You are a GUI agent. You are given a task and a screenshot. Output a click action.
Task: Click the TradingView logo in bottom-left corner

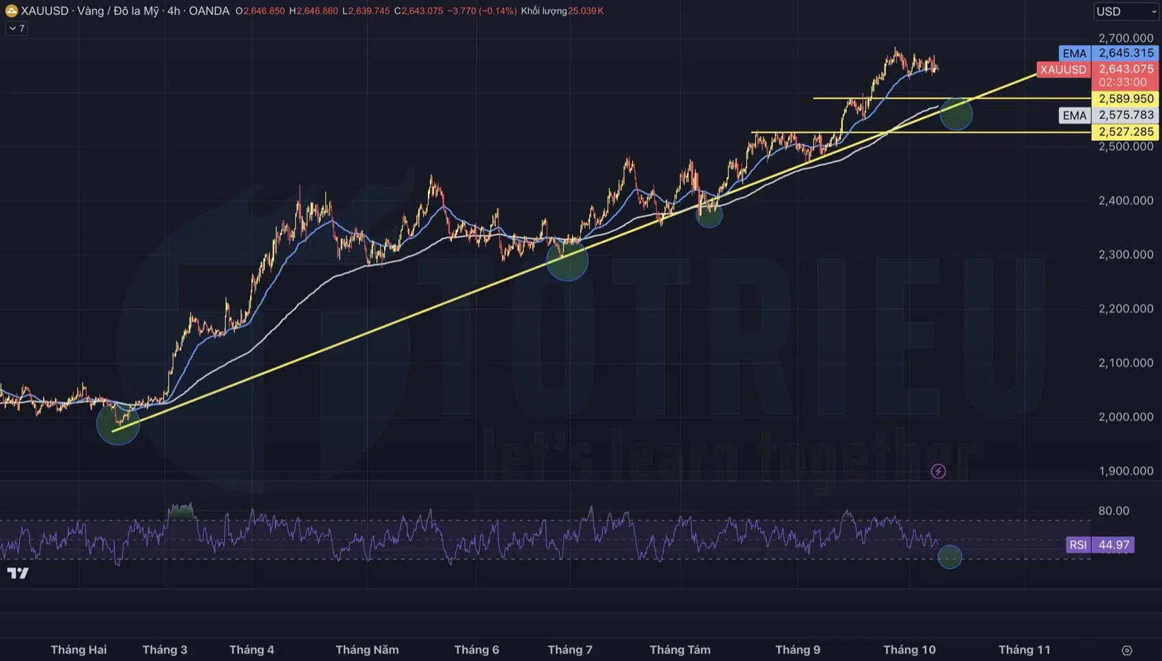[18, 574]
